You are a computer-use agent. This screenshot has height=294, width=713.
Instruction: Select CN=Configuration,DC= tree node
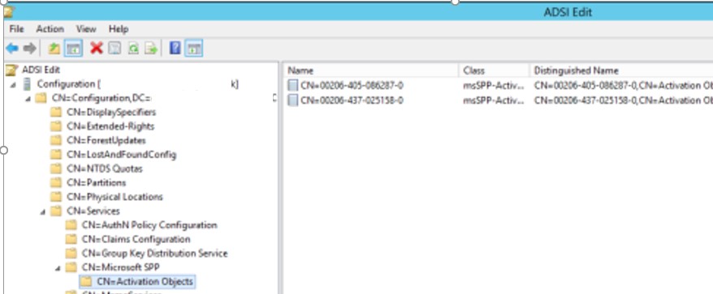(102, 98)
